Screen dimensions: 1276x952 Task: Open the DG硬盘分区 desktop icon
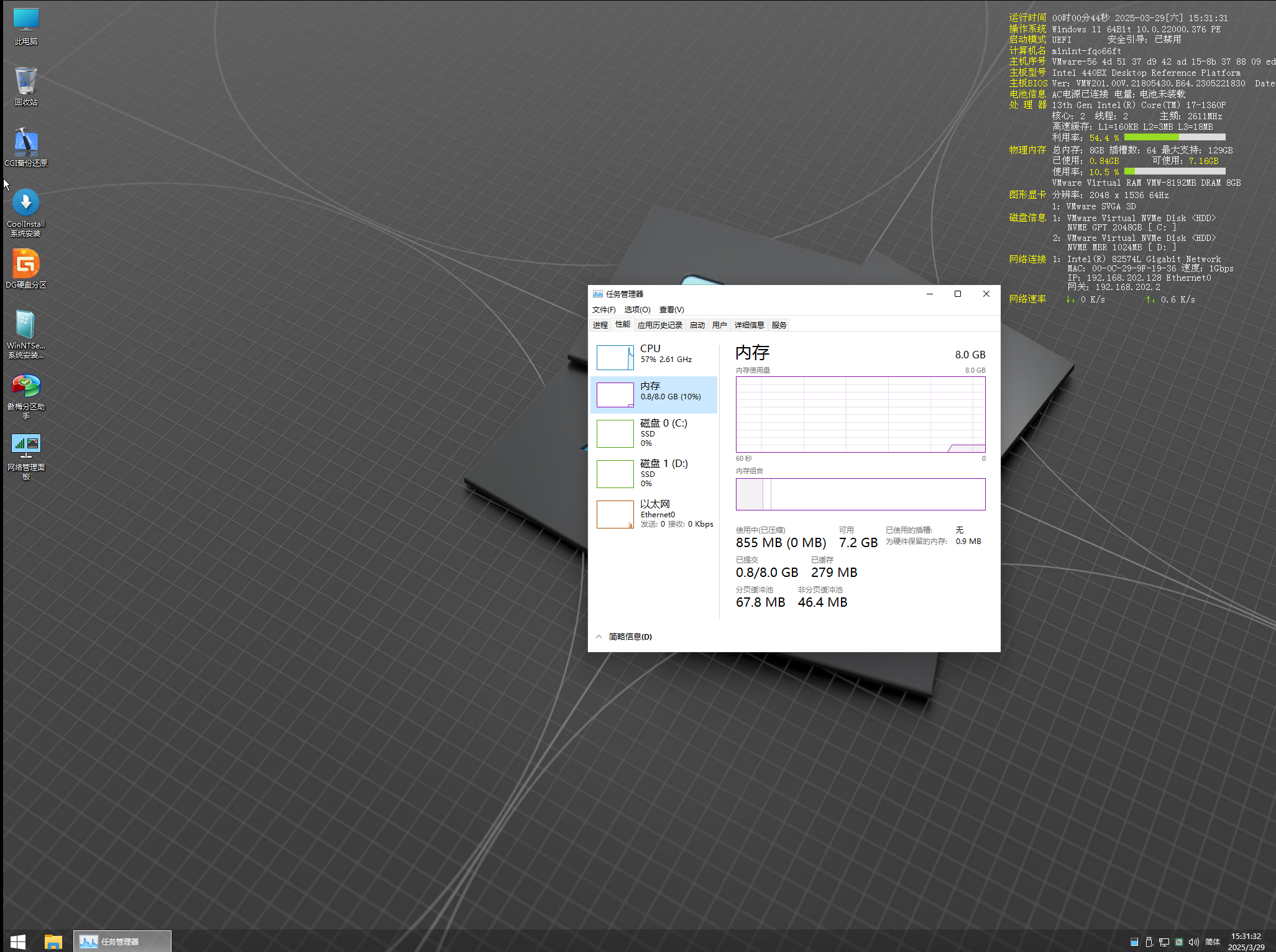(x=26, y=269)
